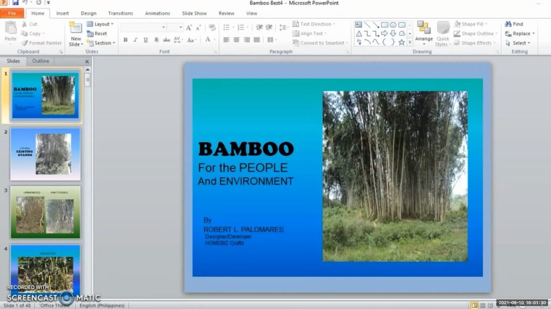Expand the Section dropdown
The width and height of the screenshot is (551, 309).
(114, 43)
